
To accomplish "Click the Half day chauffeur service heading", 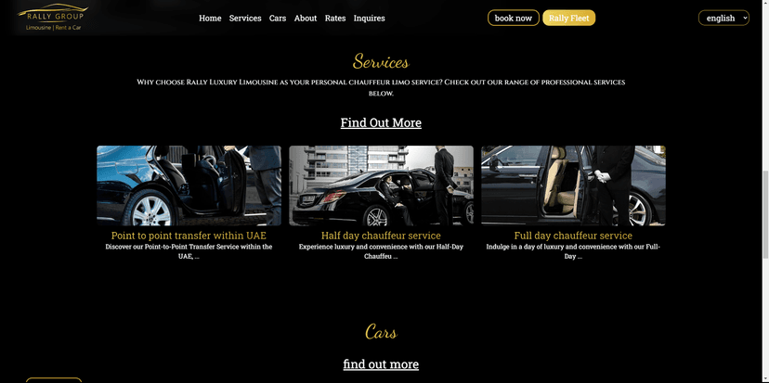I will click(381, 236).
